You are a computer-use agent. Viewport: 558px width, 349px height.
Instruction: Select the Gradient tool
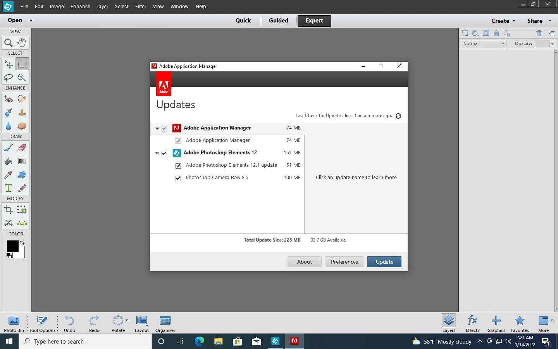(x=22, y=161)
